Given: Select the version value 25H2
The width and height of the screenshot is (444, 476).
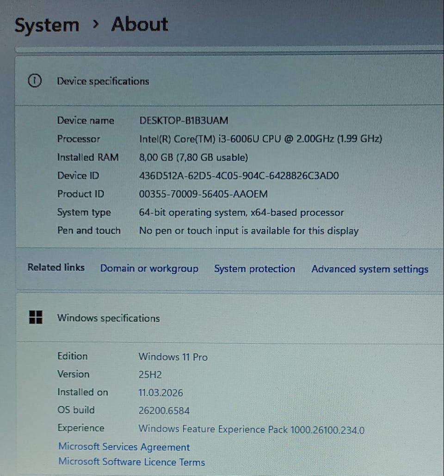Looking at the screenshot, I should [x=150, y=375].
